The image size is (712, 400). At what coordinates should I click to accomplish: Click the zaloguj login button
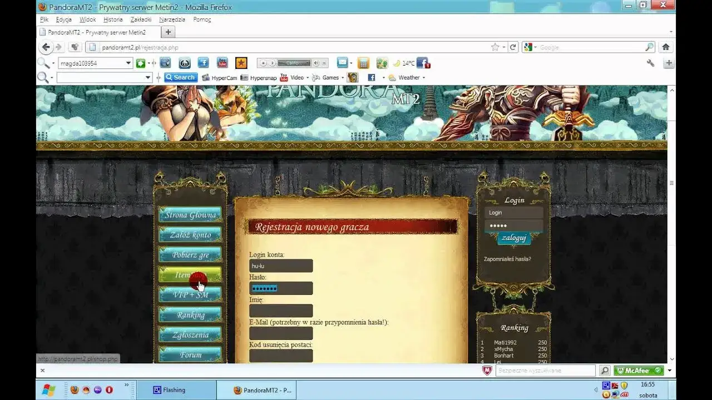[x=514, y=238]
